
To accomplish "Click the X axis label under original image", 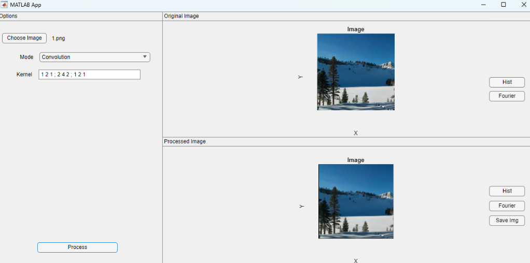I will click(x=356, y=133).
